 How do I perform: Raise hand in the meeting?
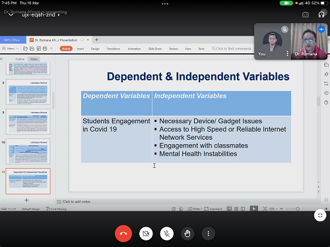point(187,234)
